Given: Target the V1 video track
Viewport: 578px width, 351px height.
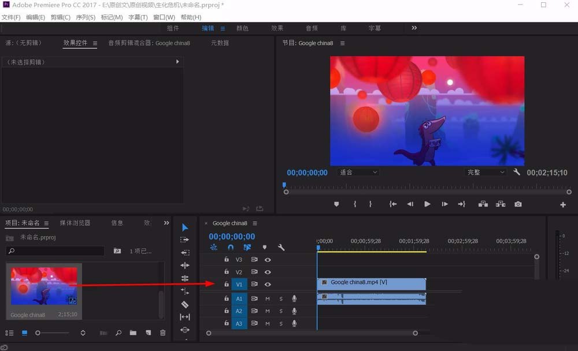Looking at the screenshot, I should (239, 285).
